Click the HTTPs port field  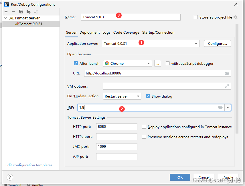point(117,137)
